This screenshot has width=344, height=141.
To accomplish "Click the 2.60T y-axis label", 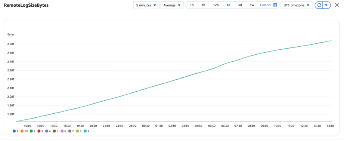I will click(11, 44).
